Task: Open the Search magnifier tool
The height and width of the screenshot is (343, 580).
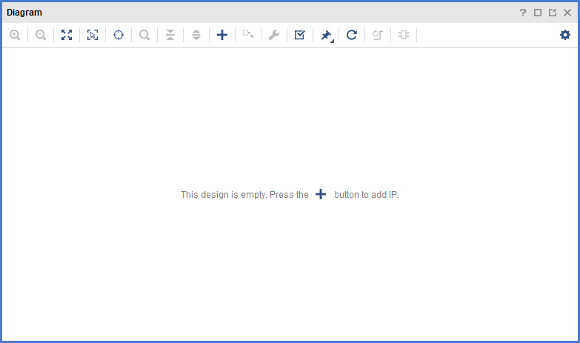Action: (x=144, y=35)
